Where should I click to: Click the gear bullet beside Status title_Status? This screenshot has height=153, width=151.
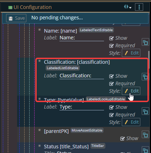[x=40, y=146]
